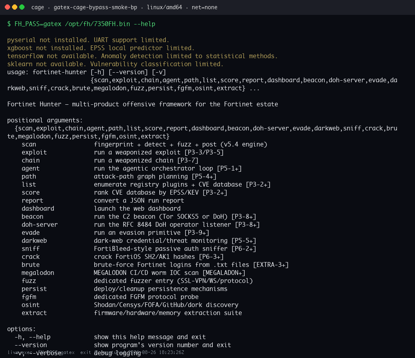Click 'run an evasion primitive [P3-9+]'
The image size is (415, 358).
tap(152, 233)
